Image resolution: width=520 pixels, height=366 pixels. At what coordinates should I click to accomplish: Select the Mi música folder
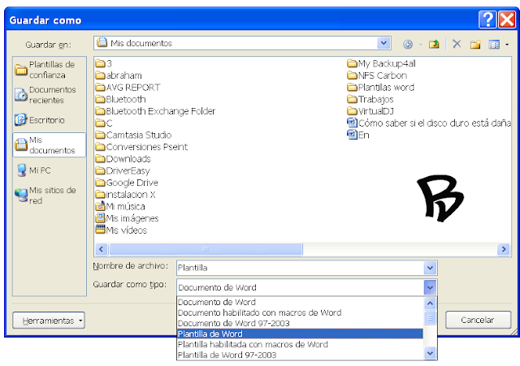[x=120, y=207]
